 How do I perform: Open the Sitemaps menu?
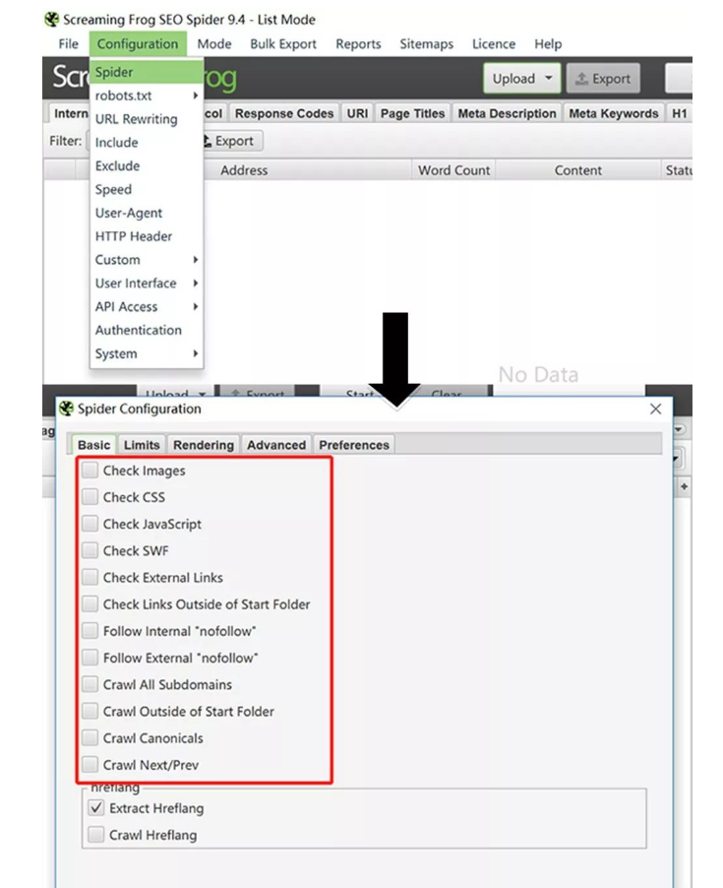click(x=427, y=44)
